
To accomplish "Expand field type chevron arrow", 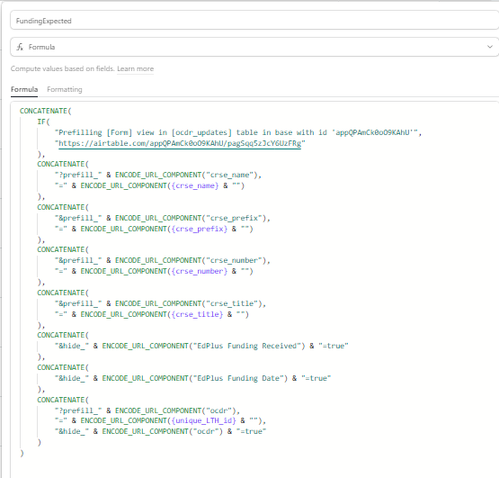I will [x=490, y=47].
